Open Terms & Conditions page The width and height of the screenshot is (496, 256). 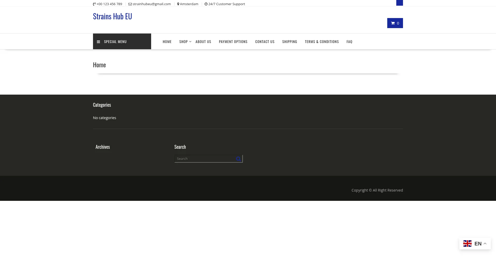point(322,42)
